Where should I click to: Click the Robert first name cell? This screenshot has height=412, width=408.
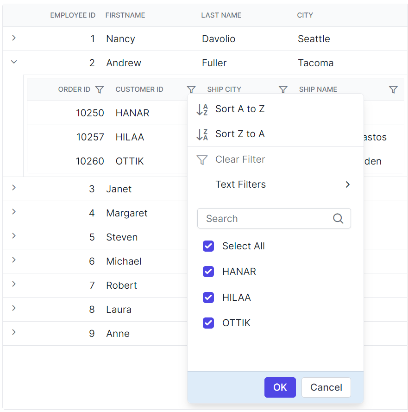click(121, 285)
